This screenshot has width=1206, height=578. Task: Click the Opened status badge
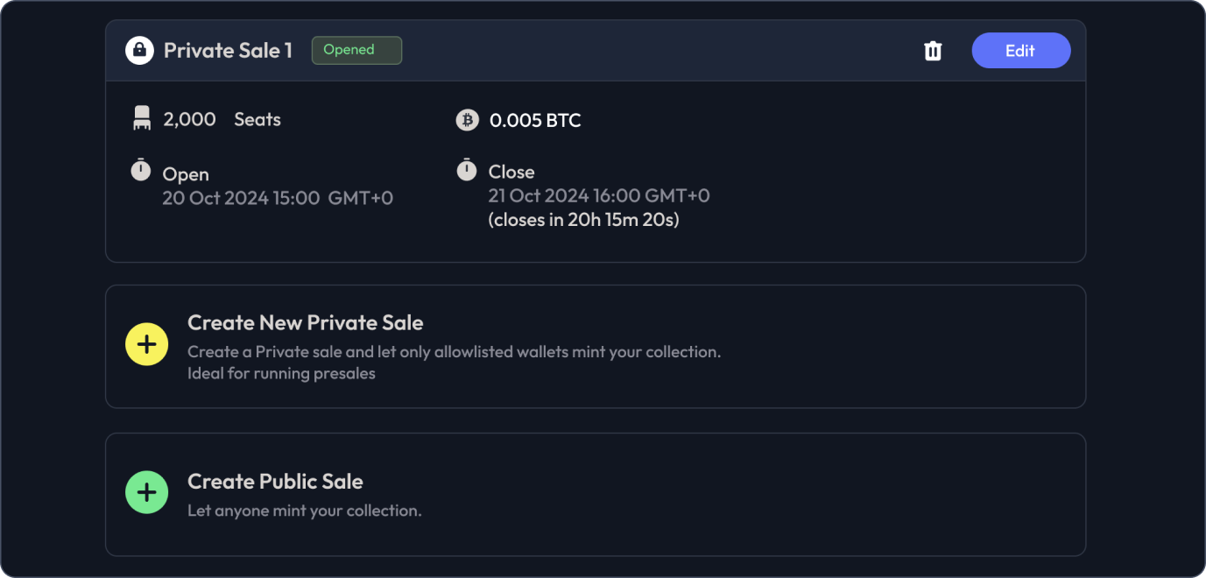[x=356, y=50]
